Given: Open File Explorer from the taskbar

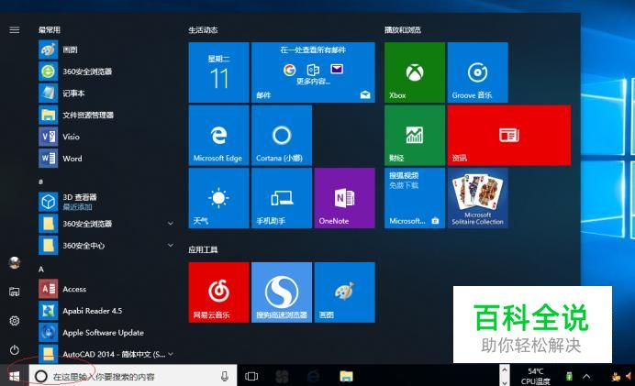Looking at the screenshot, I should coord(346,376).
